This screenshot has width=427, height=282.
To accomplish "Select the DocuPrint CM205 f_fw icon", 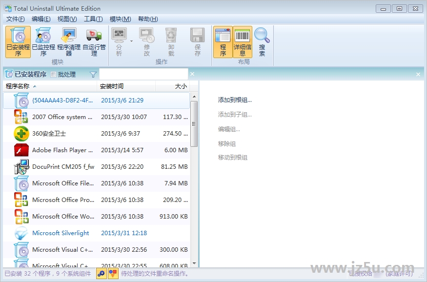I will pyautogui.click(x=21, y=166).
